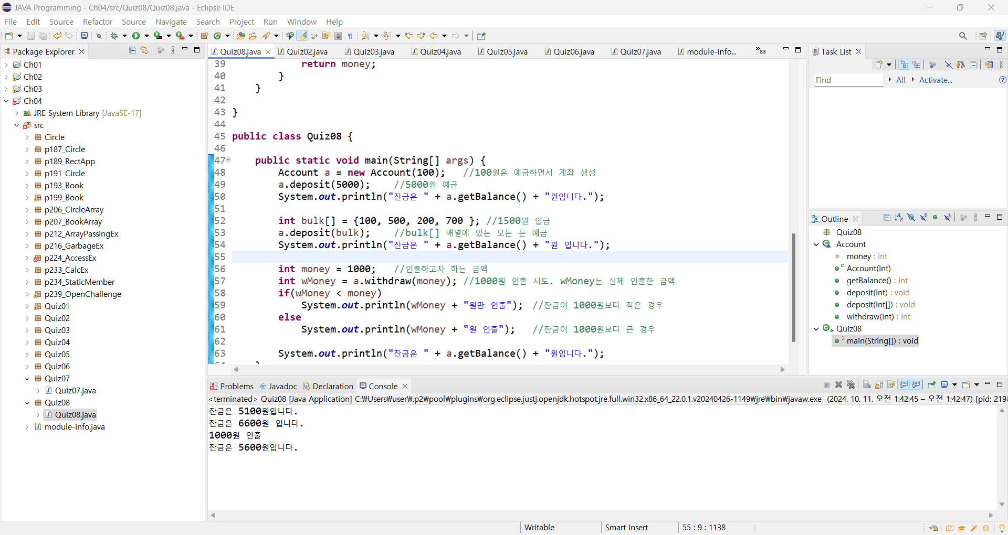Click the New file toolbar icon
The width and height of the screenshot is (1008, 535).
coord(9,36)
